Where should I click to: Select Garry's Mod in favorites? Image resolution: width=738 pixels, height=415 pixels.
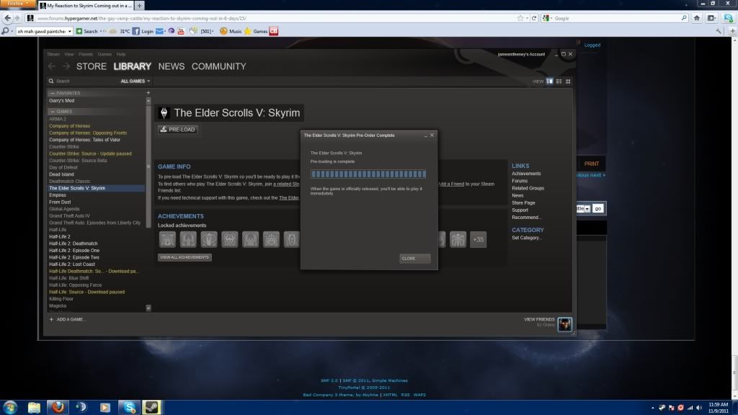62,101
